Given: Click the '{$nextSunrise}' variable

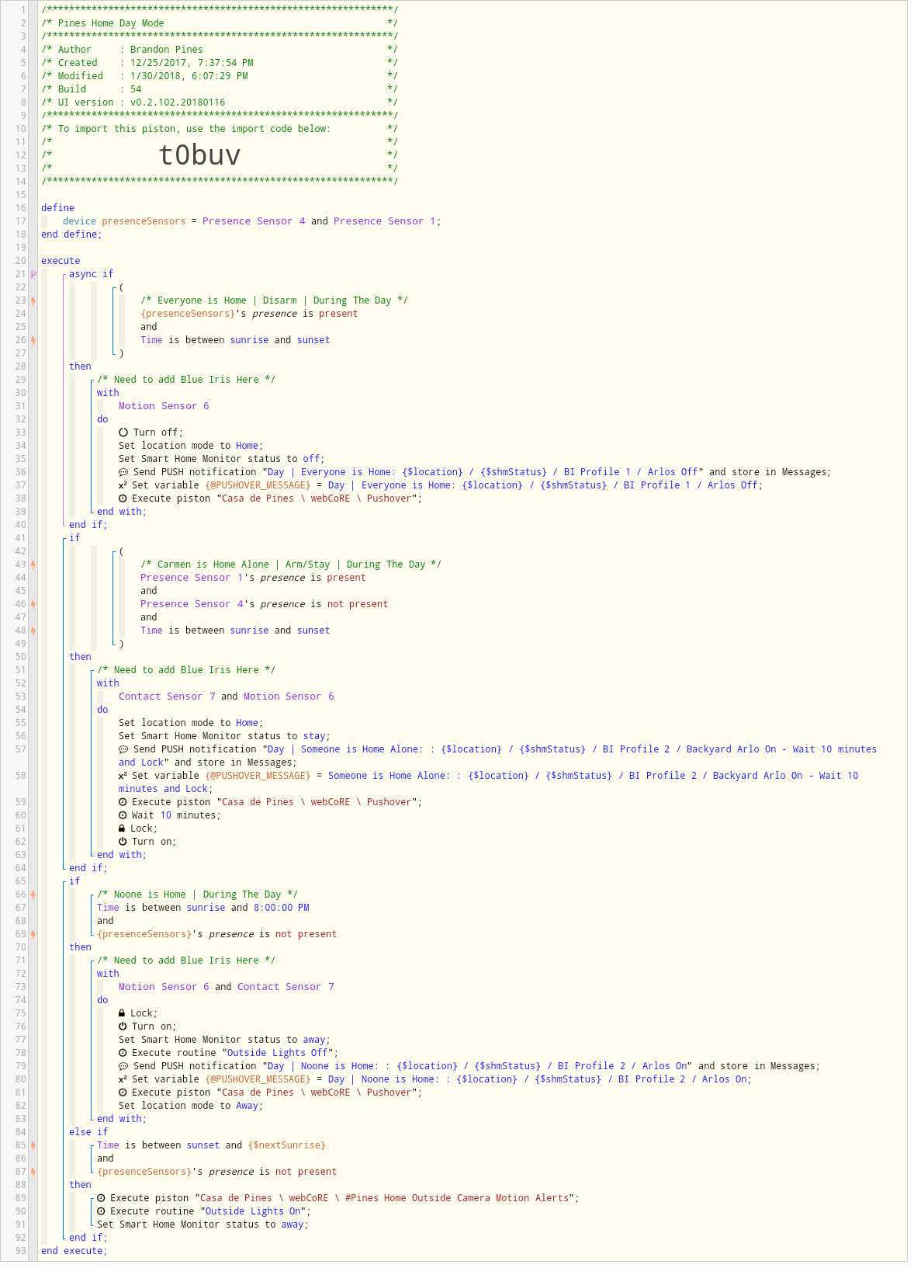Looking at the screenshot, I should click(x=286, y=1145).
